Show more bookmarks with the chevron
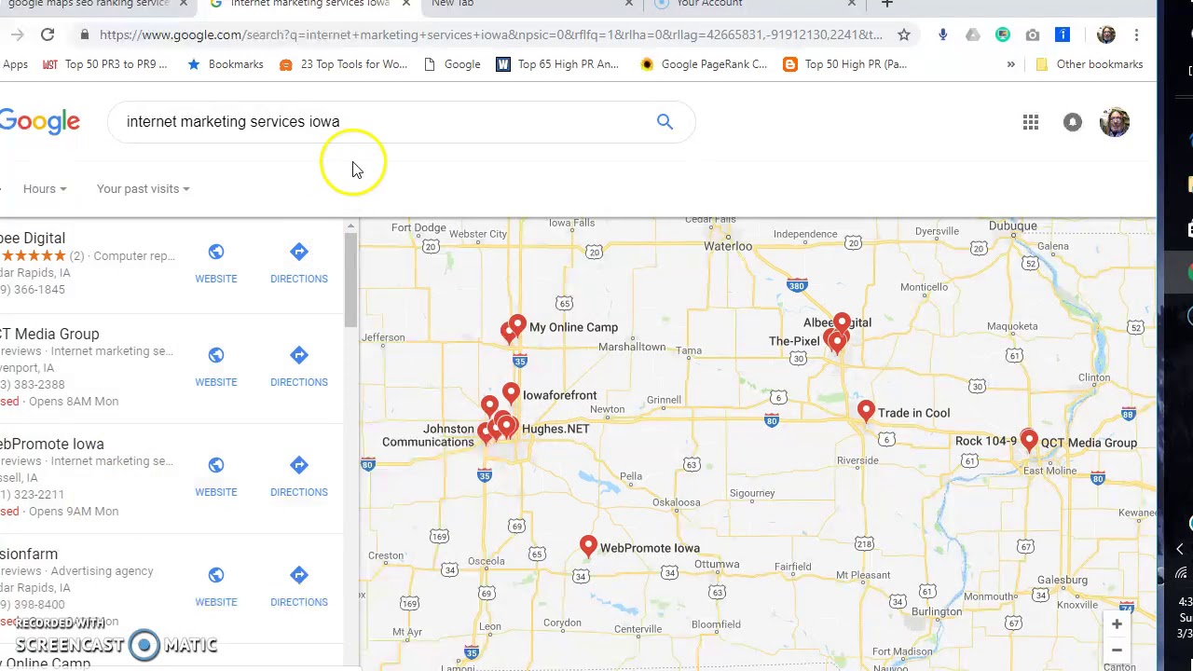This screenshot has width=1193, height=671. [1010, 64]
